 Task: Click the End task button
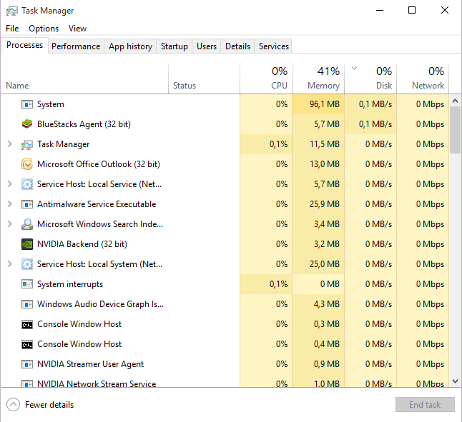point(425,405)
